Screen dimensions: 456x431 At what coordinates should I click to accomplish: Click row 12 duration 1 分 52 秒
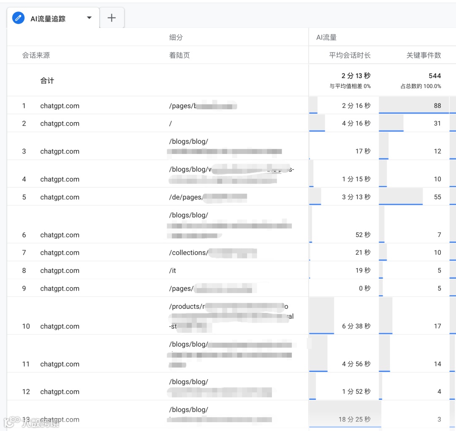click(x=356, y=391)
